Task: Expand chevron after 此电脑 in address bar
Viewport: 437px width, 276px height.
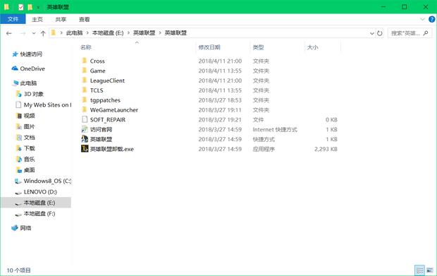Action: coord(87,33)
